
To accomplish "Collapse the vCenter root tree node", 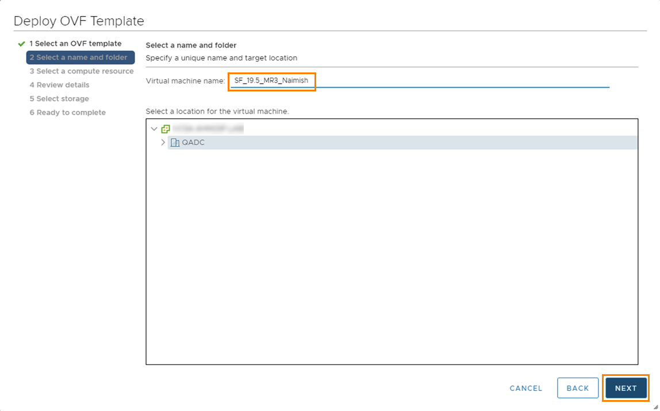I will point(154,128).
